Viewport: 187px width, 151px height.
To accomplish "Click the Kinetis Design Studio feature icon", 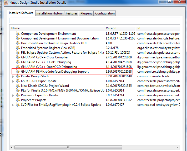I will (x=18, y=76).
